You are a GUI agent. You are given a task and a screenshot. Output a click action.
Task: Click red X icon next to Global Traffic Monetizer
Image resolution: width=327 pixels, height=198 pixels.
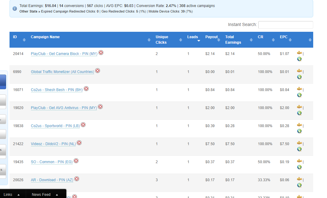pos(97,71)
